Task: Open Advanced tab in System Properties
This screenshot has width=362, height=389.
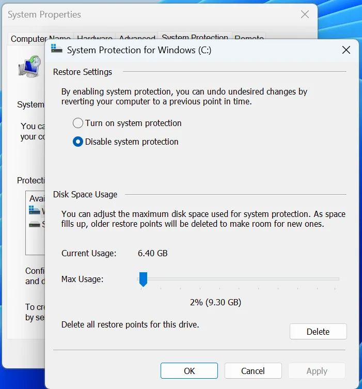Action: pyautogui.click(x=137, y=37)
